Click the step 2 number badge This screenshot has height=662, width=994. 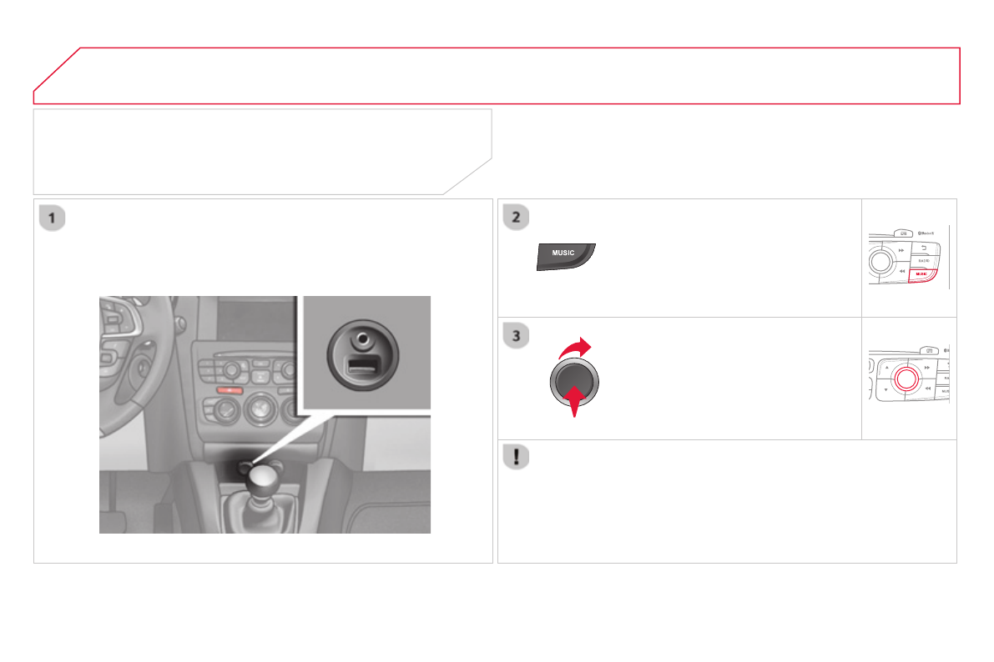[x=516, y=218]
